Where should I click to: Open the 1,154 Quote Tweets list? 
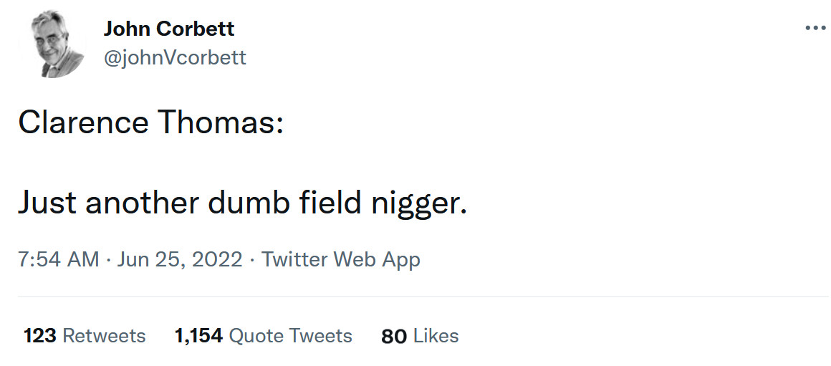pyautogui.click(x=263, y=335)
